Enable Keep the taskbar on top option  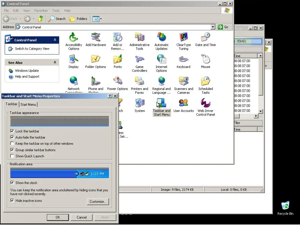click(12, 143)
